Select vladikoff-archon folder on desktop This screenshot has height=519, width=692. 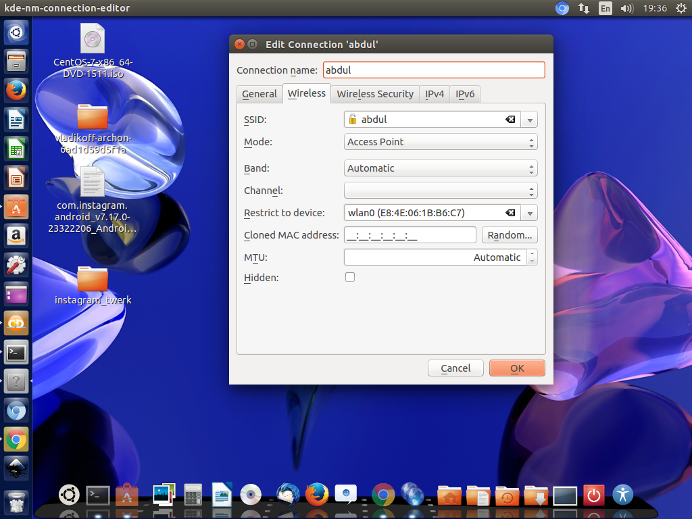click(93, 129)
